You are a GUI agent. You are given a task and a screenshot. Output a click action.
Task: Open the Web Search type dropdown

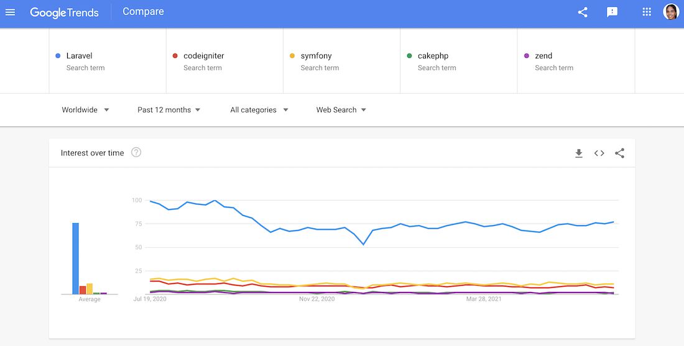pyautogui.click(x=341, y=110)
